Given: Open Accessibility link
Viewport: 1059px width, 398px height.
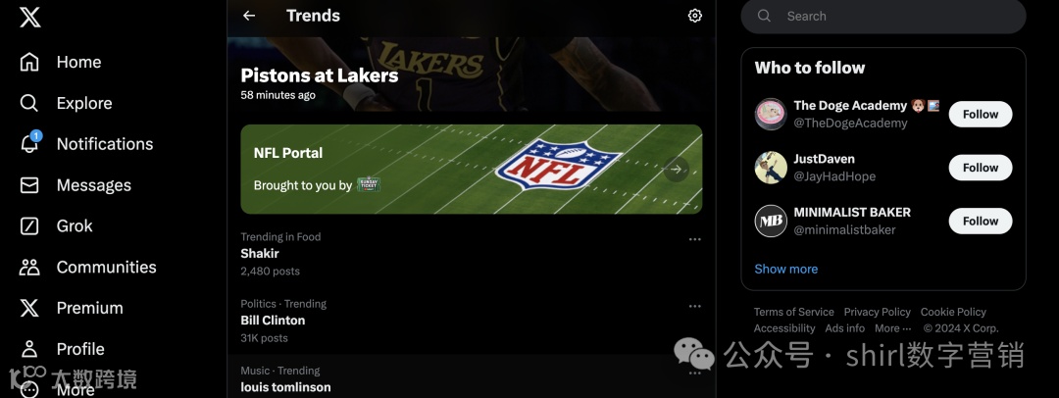Looking at the screenshot, I should [x=784, y=328].
